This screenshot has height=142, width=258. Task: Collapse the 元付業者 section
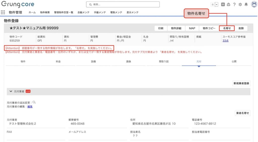click(x=11, y=91)
